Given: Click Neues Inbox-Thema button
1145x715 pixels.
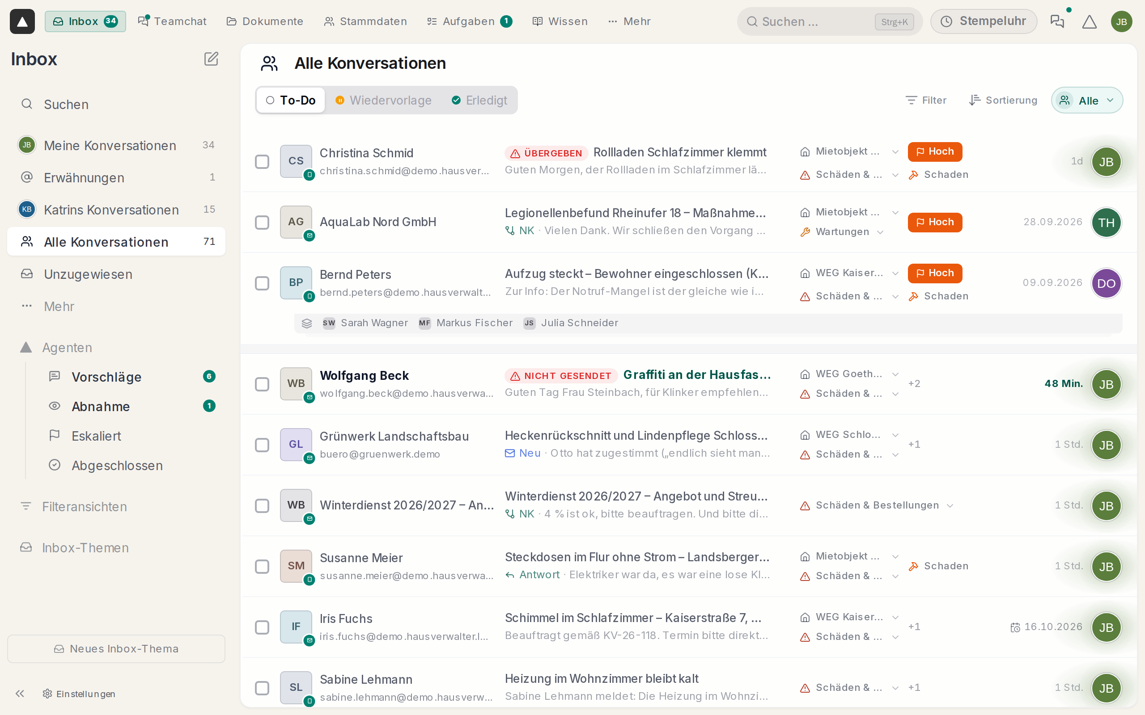Looking at the screenshot, I should click(x=116, y=649).
